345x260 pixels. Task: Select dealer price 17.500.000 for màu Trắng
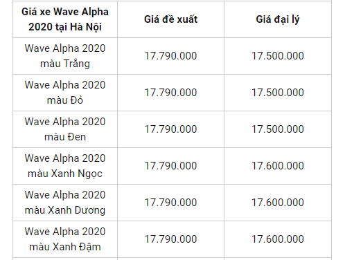point(278,56)
